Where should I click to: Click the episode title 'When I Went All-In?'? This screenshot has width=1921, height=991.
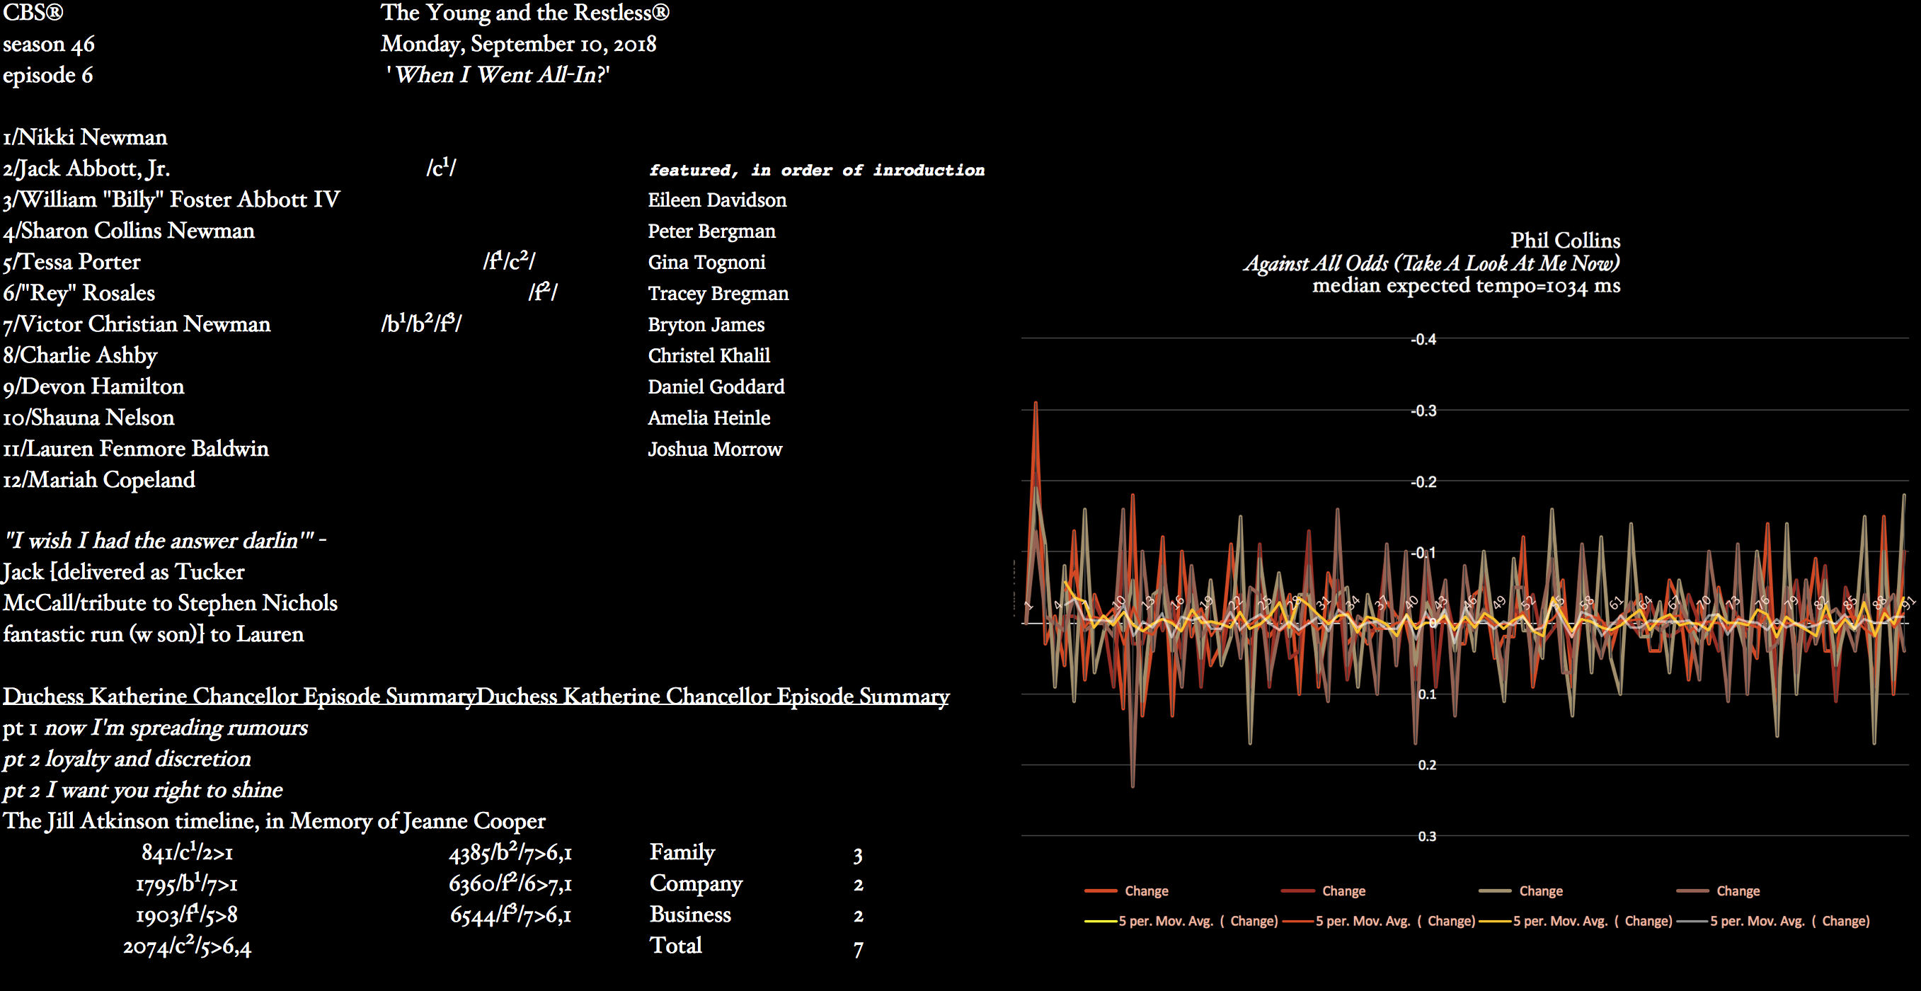point(498,74)
